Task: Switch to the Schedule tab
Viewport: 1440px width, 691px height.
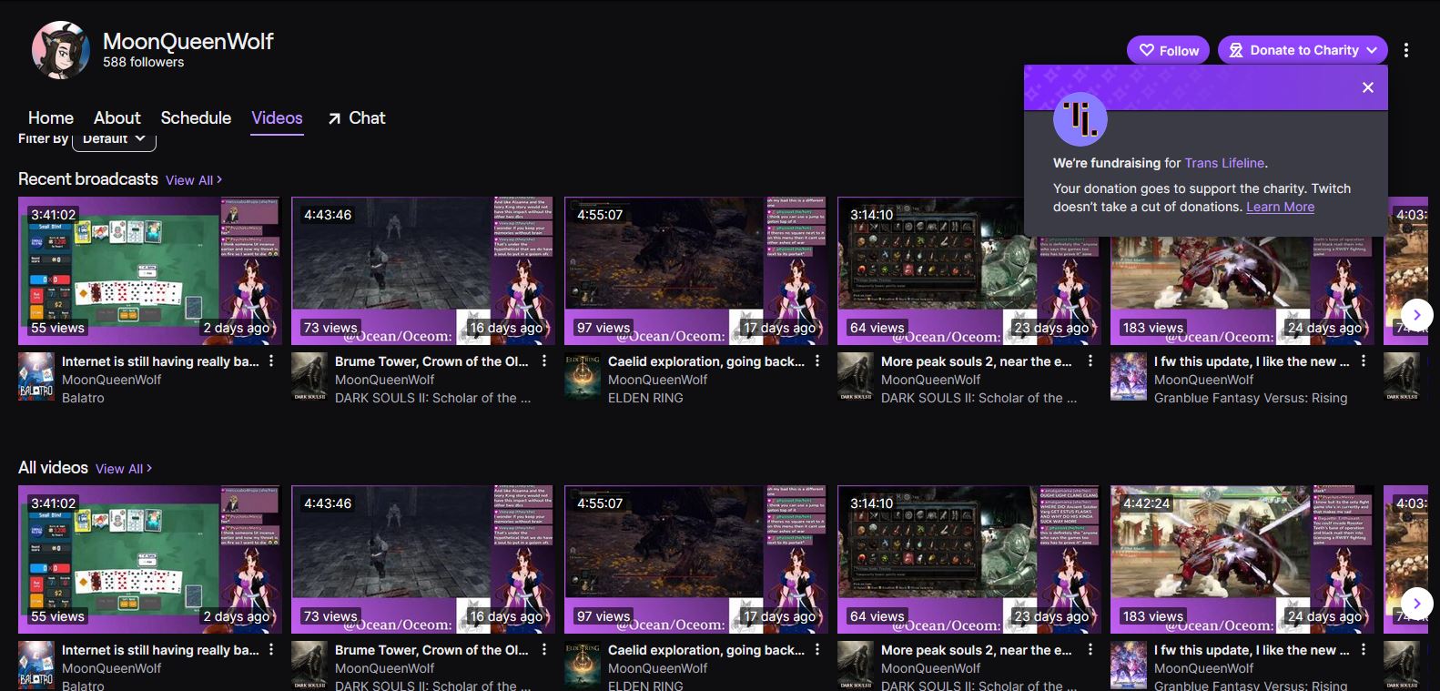Action: (x=196, y=118)
